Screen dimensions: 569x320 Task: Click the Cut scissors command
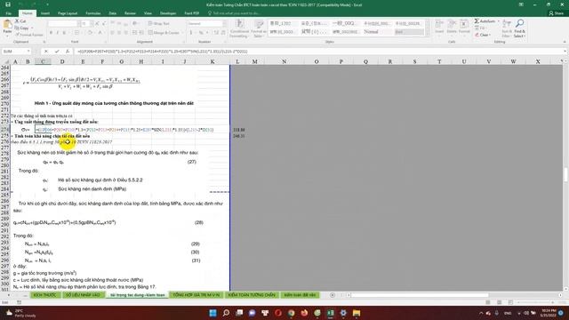(x=20, y=21)
